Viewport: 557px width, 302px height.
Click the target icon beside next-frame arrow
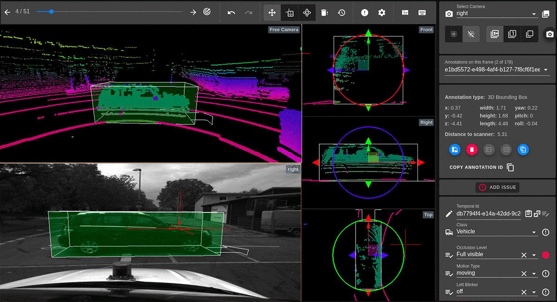207,12
